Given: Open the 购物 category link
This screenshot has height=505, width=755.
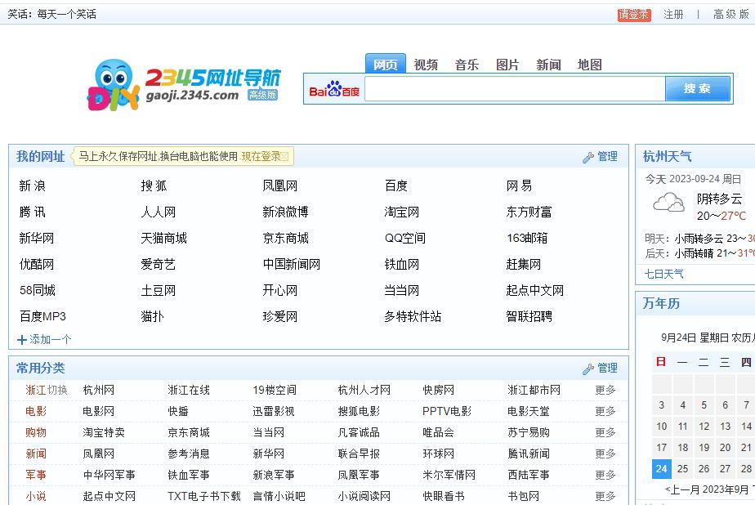Looking at the screenshot, I should [36, 432].
